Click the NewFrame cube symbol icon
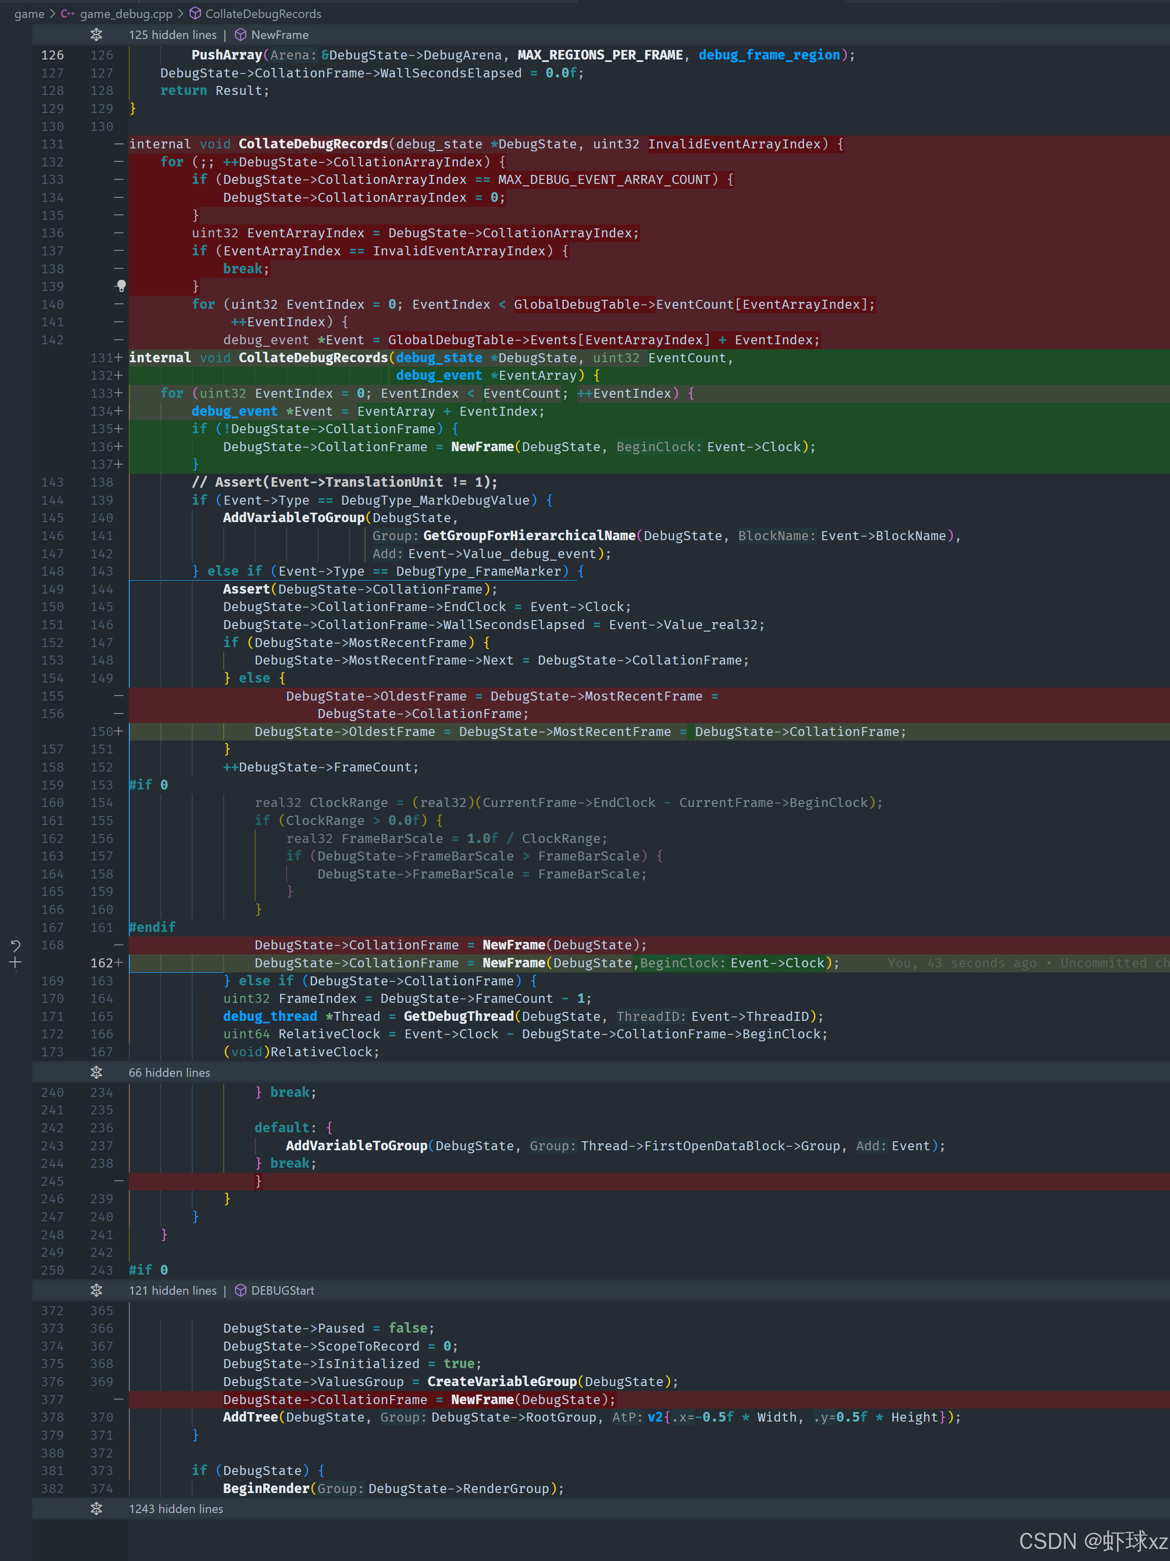This screenshot has height=1561, width=1170. tap(241, 34)
